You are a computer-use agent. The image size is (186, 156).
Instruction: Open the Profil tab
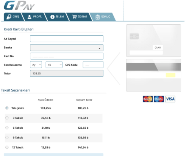click(x=35, y=17)
